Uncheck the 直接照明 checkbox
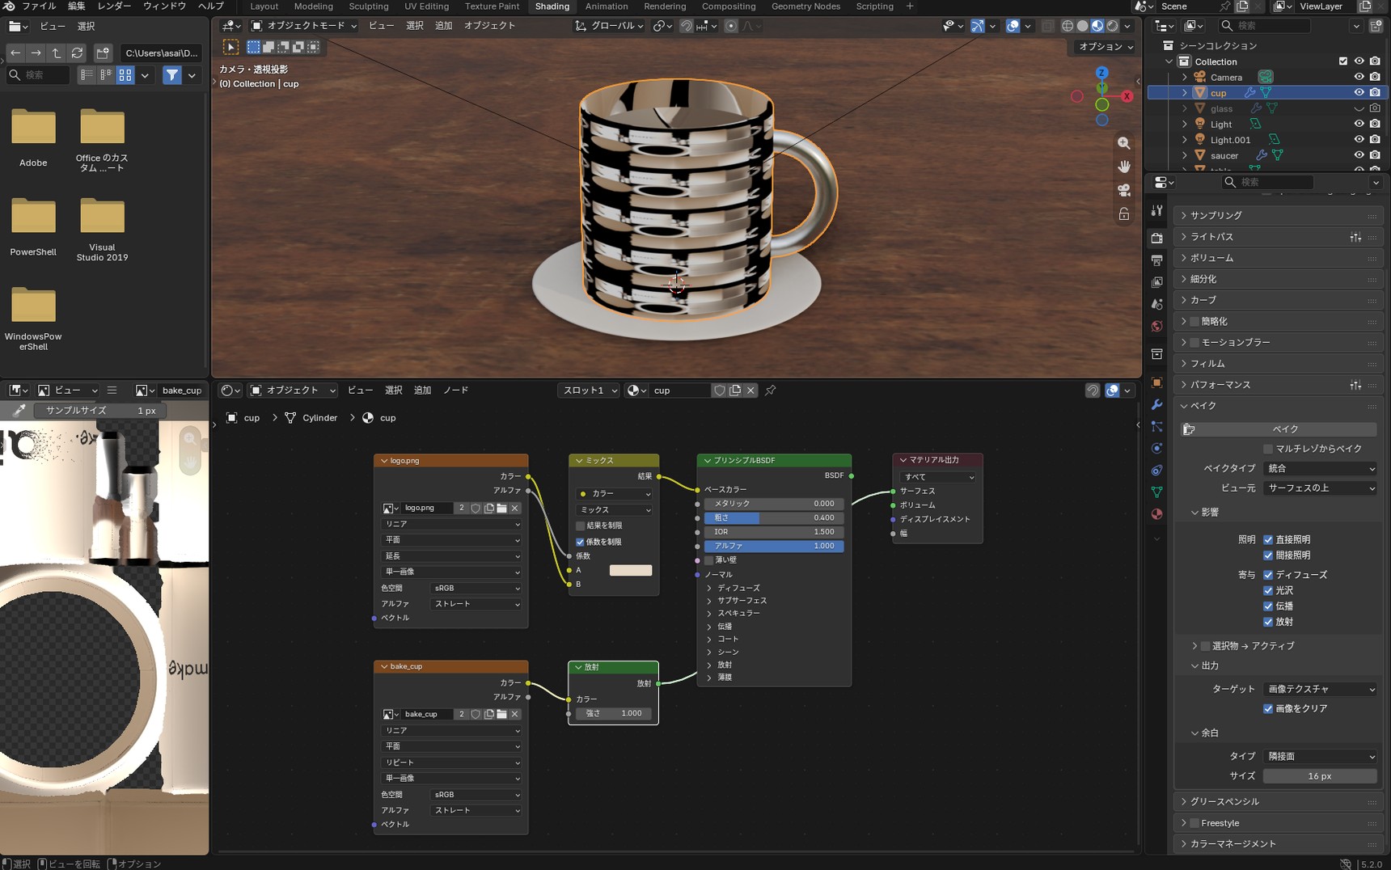Viewport: 1391px width, 870px height. click(x=1268, y=540)
